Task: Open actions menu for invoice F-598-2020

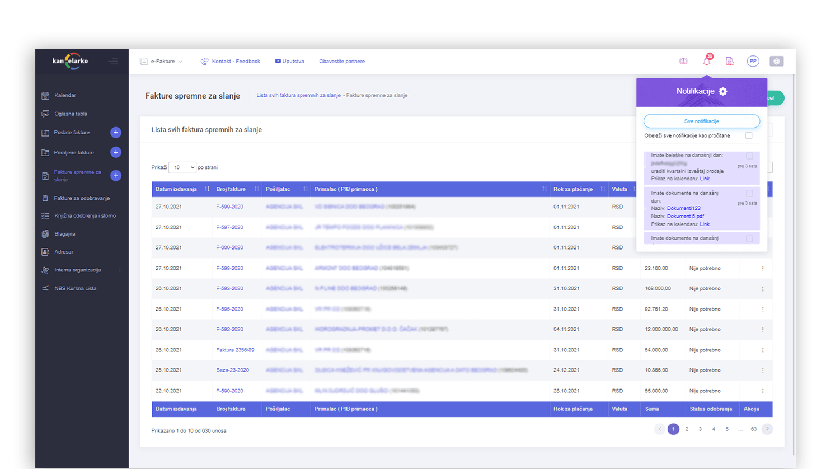Action: 762,269
